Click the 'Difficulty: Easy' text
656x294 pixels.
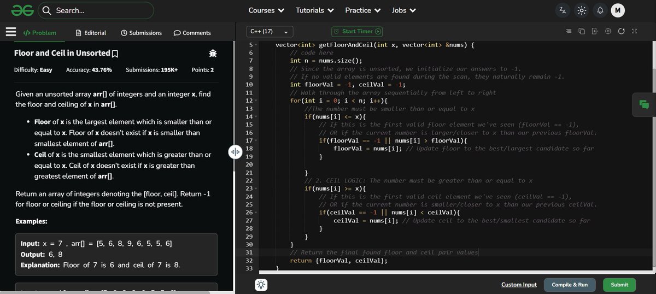(33, 70)
